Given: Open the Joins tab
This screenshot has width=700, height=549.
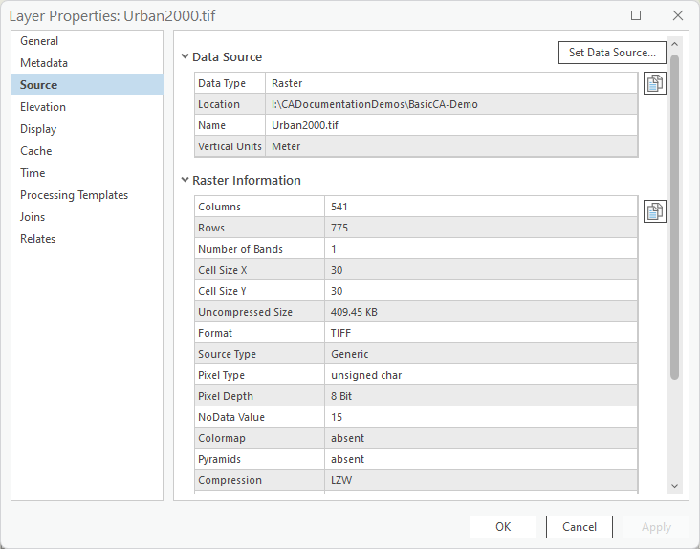Looking at the screenshot, I should coord(87,217).
